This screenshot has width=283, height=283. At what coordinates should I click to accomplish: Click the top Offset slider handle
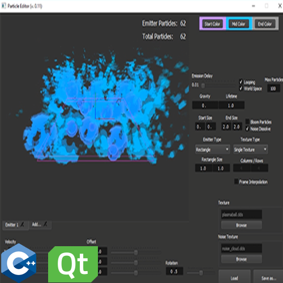pos(136,252)
